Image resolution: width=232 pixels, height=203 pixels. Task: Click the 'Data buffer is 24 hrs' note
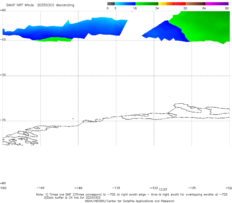[x=72, y=198]
